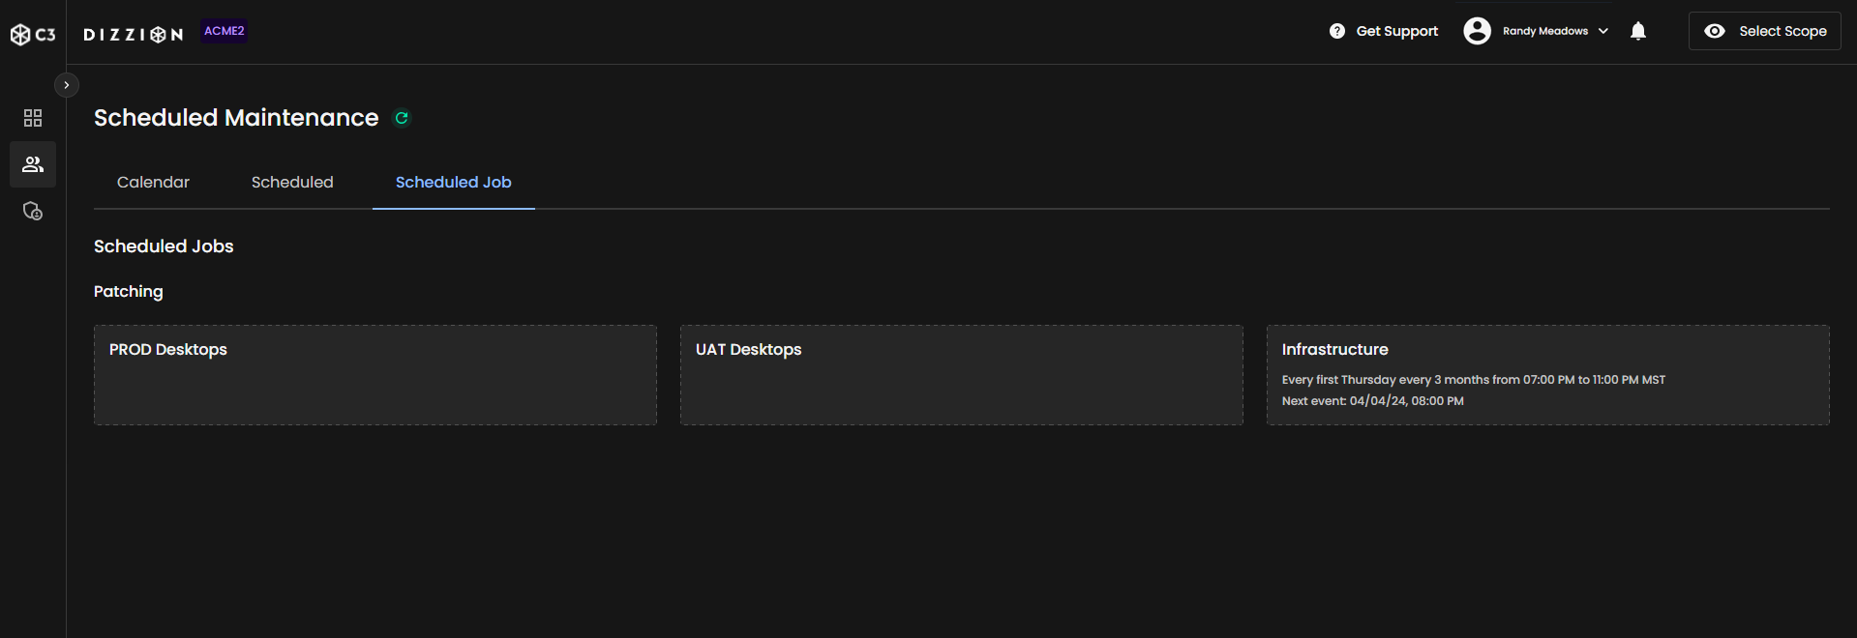Switch to the Calendar tab
This screenshot has width=1857, height=638.
(153, 183)
